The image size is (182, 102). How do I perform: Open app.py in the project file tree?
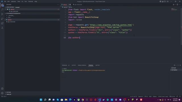click(9, 20)
